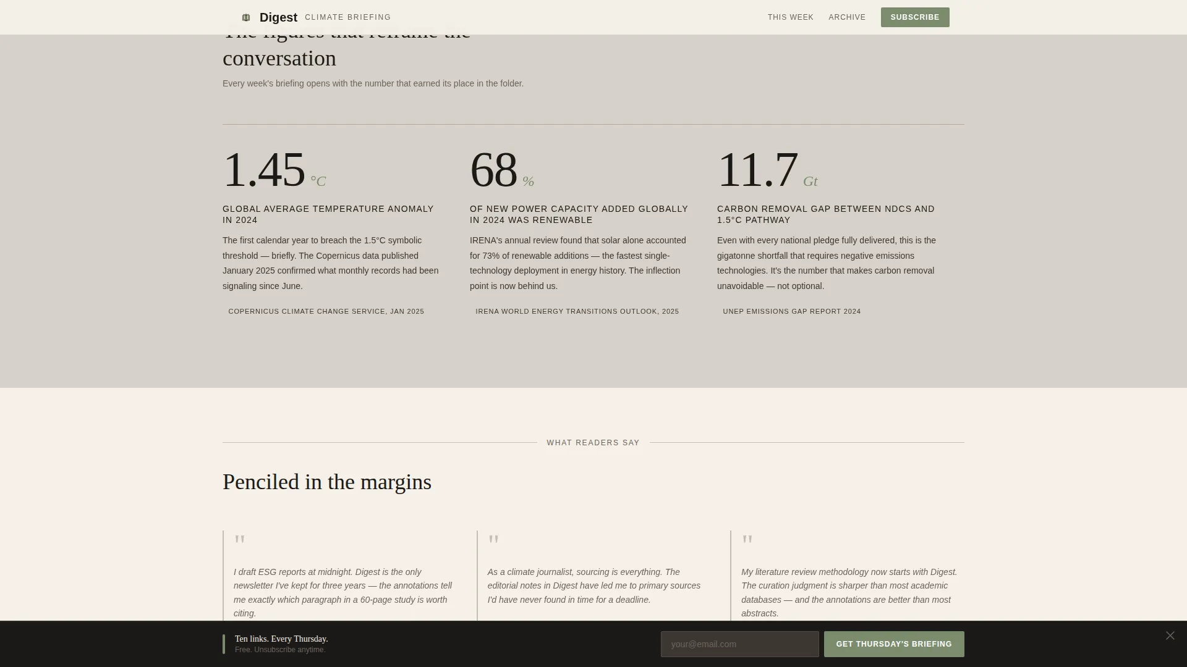
Task: Dismiss the bottom subscribe bar with X
Action: 1170,636
